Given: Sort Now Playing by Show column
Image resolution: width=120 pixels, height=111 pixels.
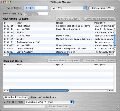Looking at the screenshot, I should point(36,23).
